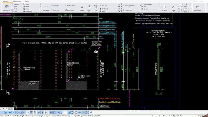Select the 'MC/IC Recess 100mm' annotation
The image size is (208, 117).
[73, 64]
